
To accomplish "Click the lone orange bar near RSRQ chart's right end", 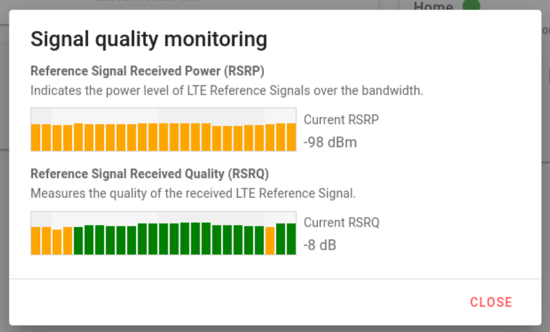I will [x=270, y=241].
